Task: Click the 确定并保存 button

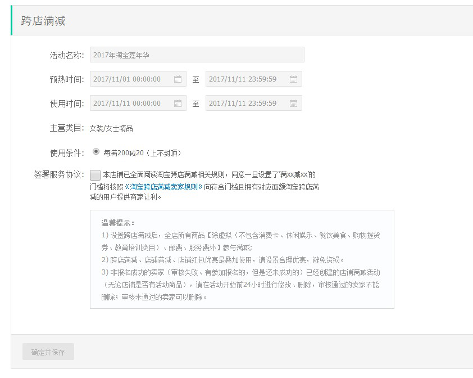Action: click(48, 352)
